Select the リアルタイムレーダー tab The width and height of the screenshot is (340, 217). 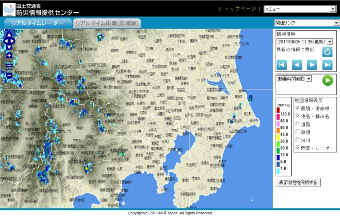click(x=37, y=23)
